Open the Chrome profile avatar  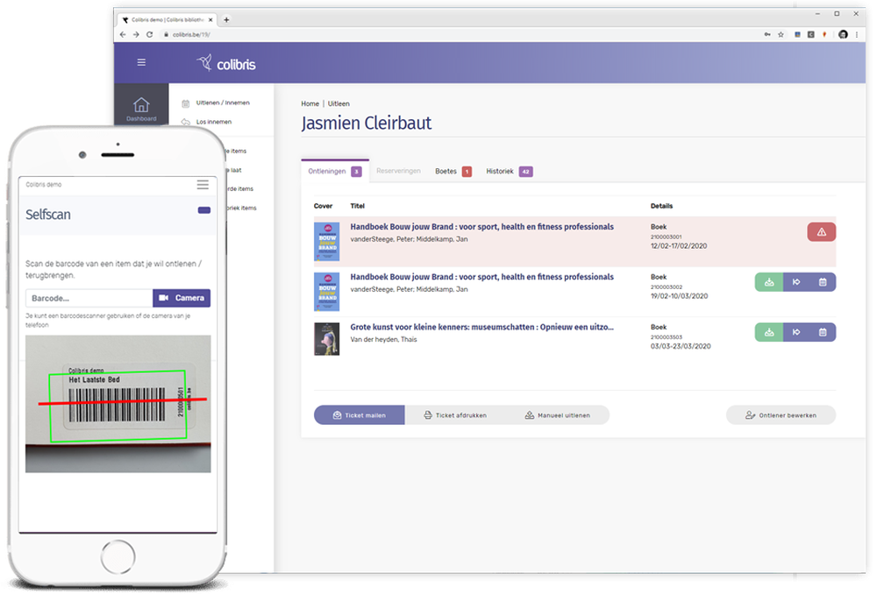point(843,35)
